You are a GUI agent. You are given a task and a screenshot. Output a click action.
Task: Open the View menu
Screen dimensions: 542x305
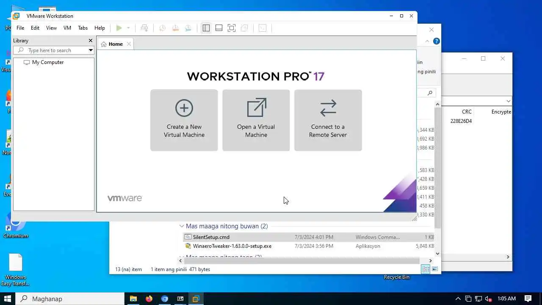point(51,28)
